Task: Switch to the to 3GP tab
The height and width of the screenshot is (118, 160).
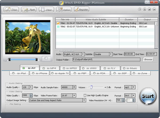Action: [x=121, y=73]
